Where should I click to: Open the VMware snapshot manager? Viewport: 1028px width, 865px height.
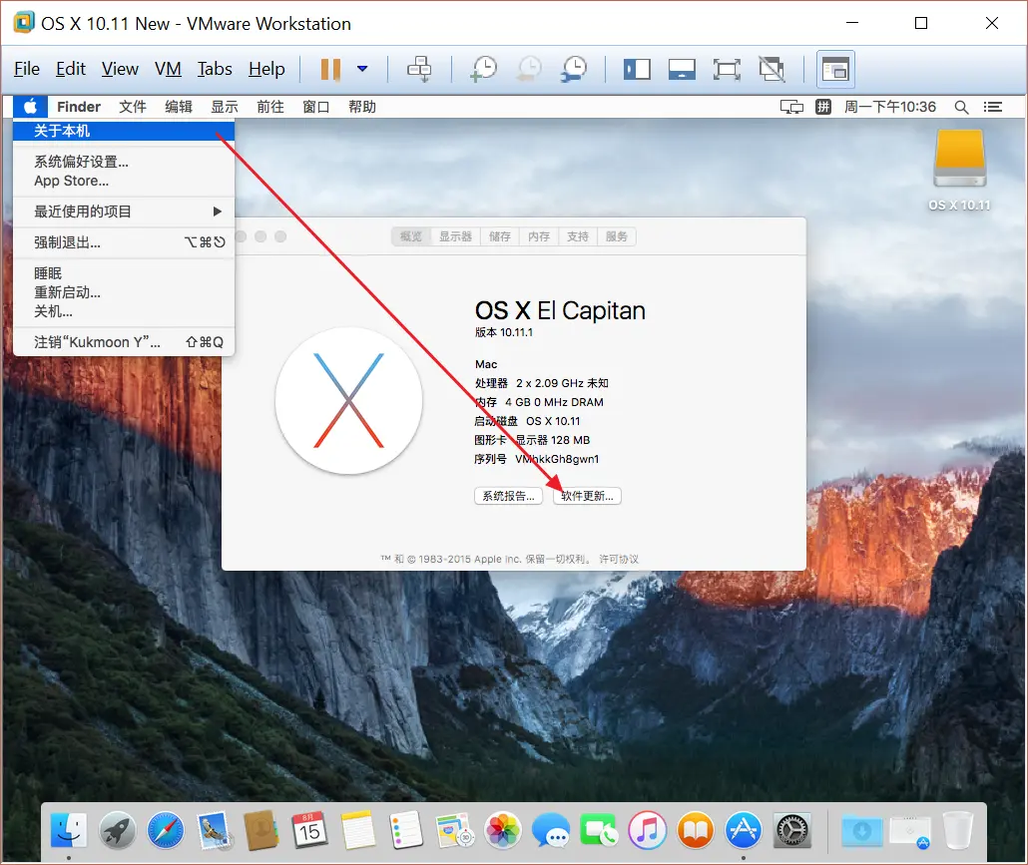[574, 69]
